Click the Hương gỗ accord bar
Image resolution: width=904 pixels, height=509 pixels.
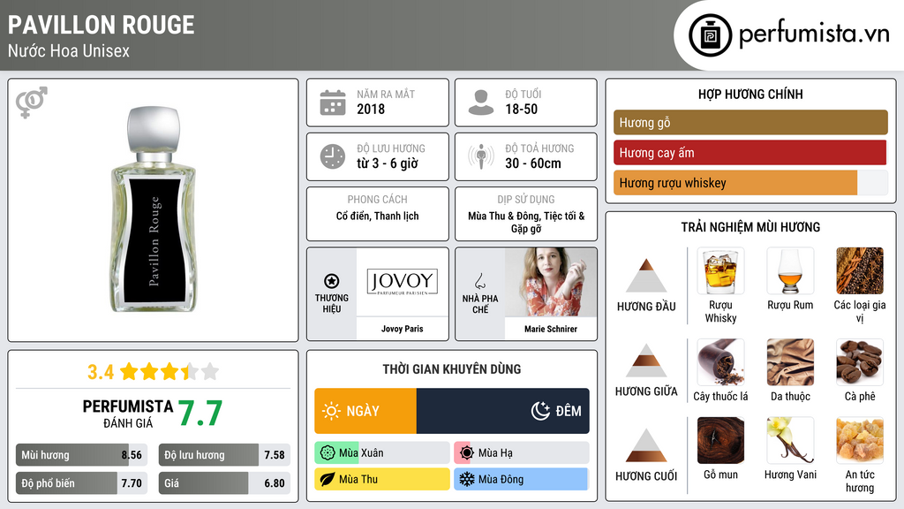(750, 122)
